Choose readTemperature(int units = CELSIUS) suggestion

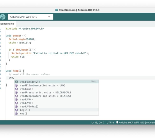tap(57, 96)
